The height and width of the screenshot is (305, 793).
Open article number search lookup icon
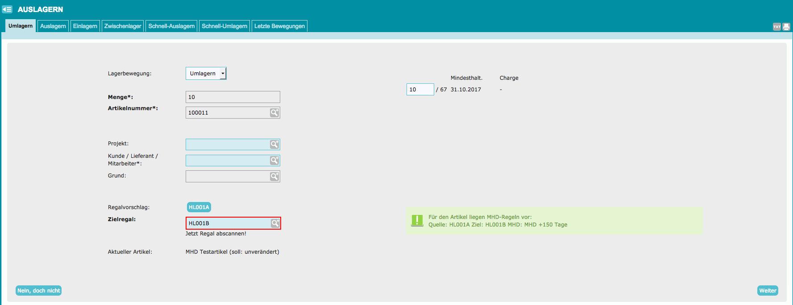pos(274,113)
